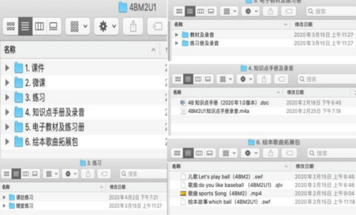Switch 电子教材 window to icon view
This screenshot has width=356, height=215.
coord(179,11)
